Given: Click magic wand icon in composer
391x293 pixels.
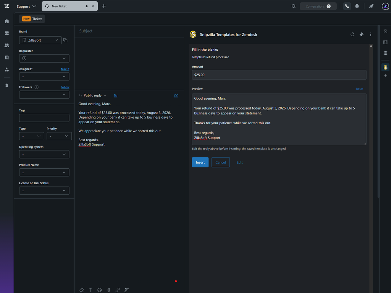Looking at the screenshot, I should (127, 290).
